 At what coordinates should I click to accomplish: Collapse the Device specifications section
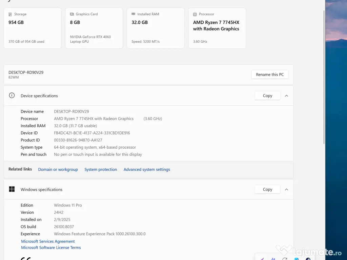(x=286, y=96)
